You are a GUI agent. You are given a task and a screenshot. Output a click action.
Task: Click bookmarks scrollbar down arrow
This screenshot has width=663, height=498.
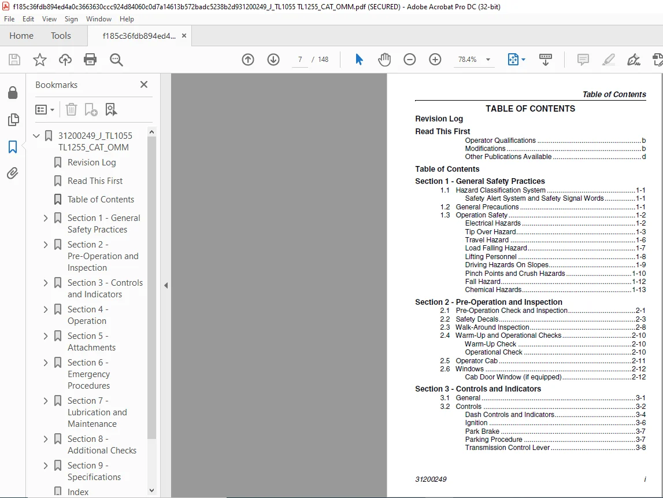(152, 491)
